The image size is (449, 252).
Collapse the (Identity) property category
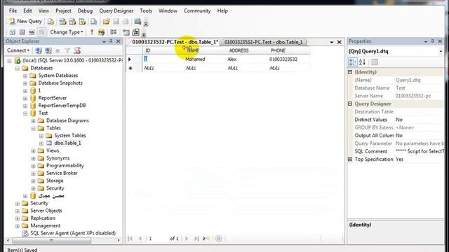350,72
